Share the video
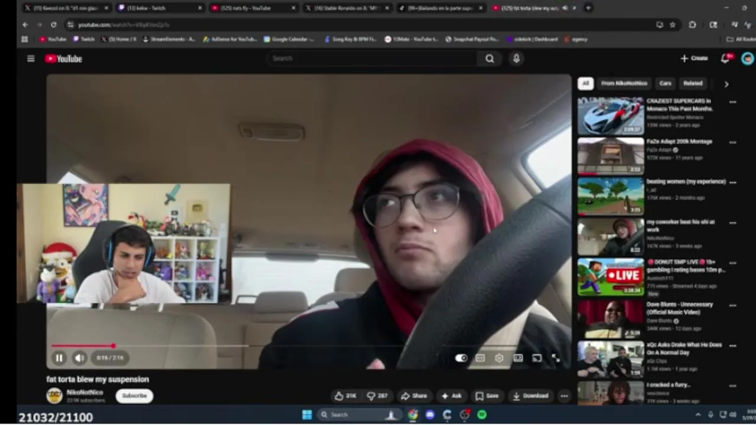Viewport: 756px width, 425px height. [x=414, y=396]
